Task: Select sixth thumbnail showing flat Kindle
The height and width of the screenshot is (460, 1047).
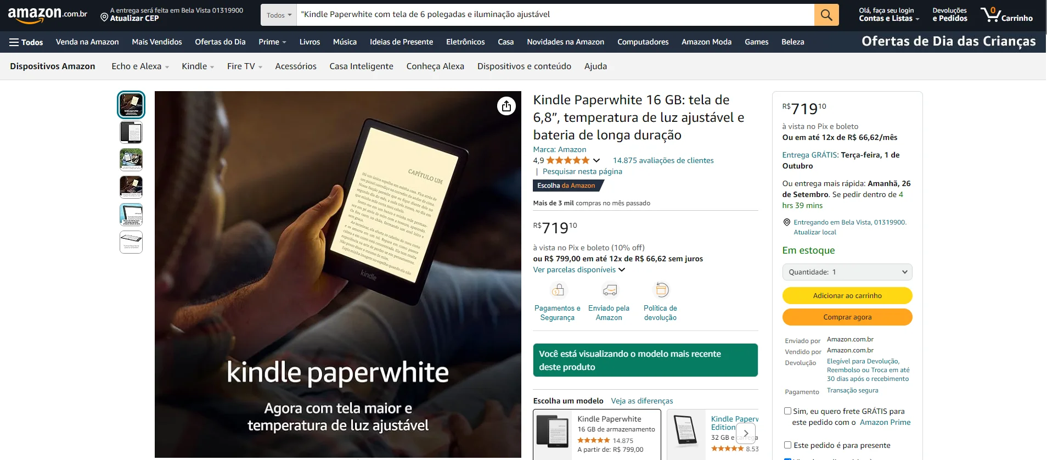Action: (131, 242)
